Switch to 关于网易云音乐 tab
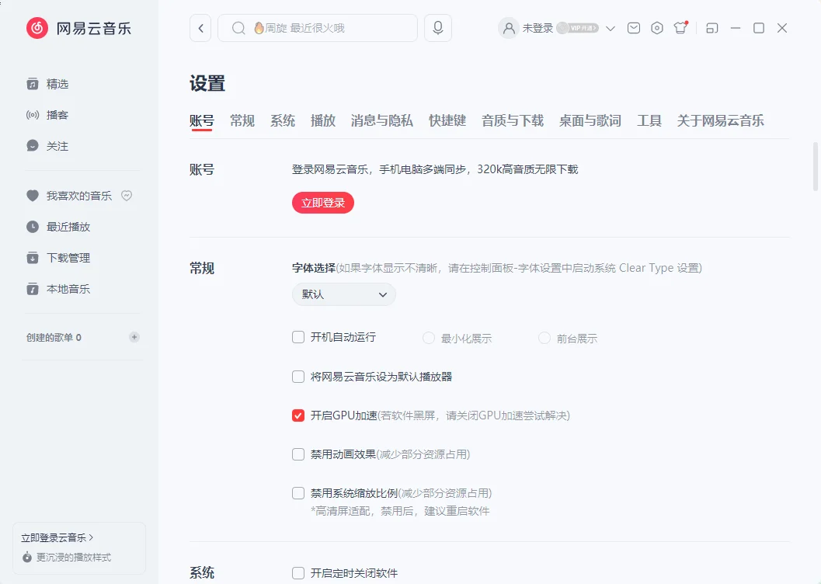The height and width of the screenshot is (584, 821). pyautogui.click(x=721, y=121)
